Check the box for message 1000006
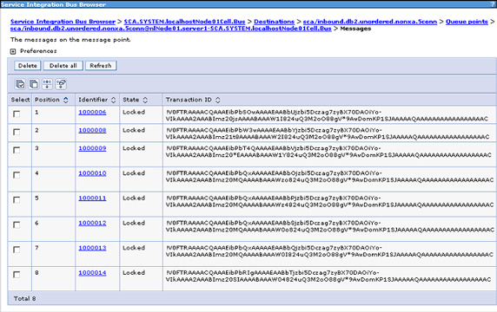This screenshot has height=312, width=497. click(x=17, y=114)
